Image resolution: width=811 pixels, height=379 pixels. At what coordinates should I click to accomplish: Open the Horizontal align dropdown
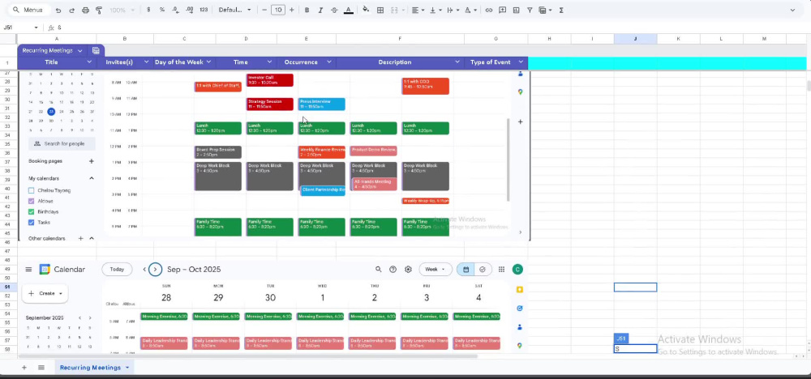point(417,10)
